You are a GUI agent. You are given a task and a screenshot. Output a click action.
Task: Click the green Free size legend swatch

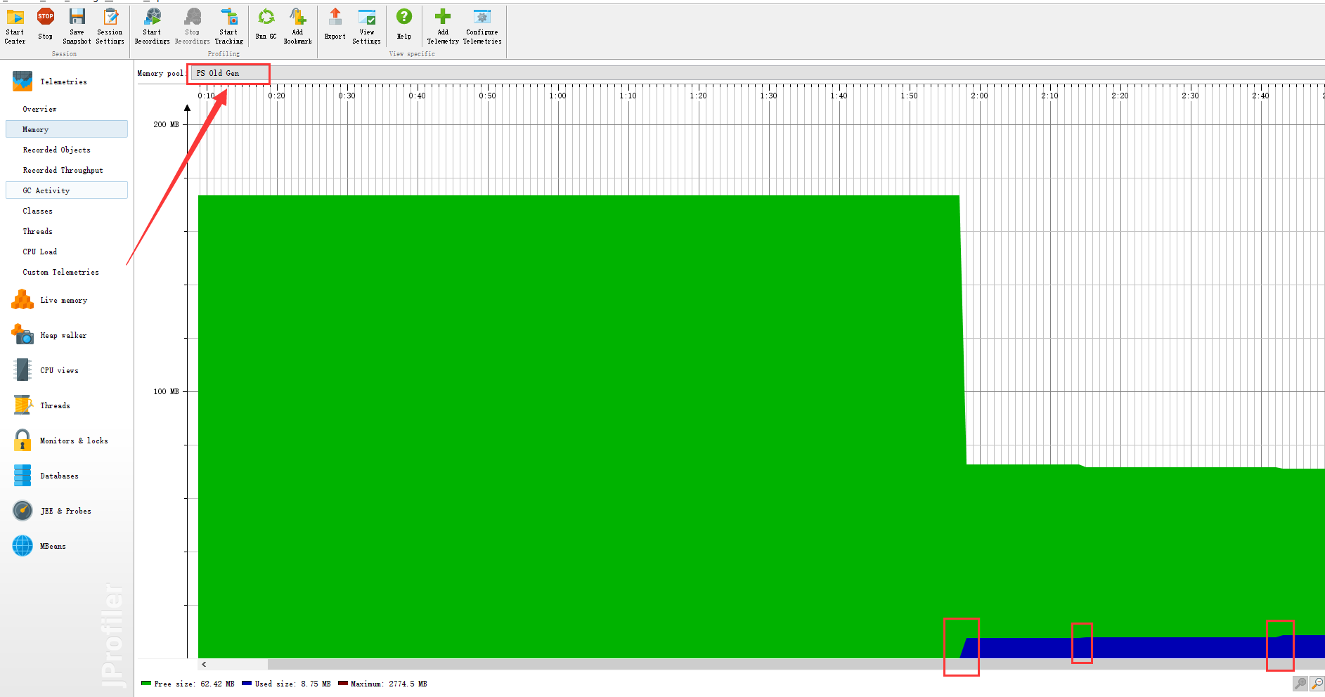point(146,683)
